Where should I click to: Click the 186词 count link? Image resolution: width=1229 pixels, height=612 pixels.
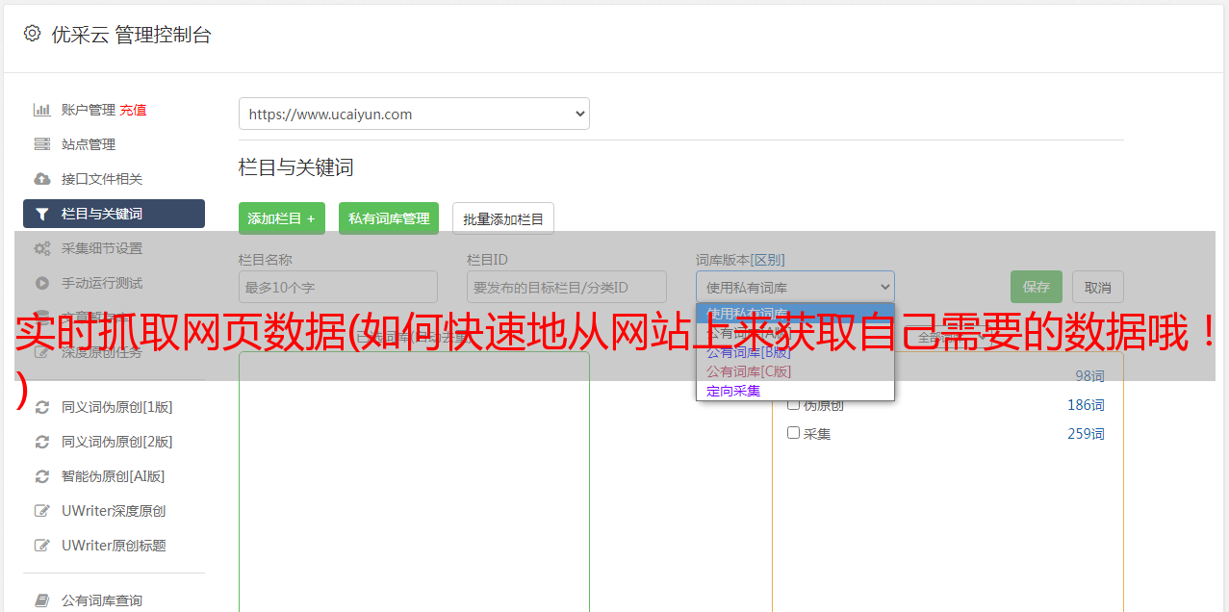(1086, 405)
